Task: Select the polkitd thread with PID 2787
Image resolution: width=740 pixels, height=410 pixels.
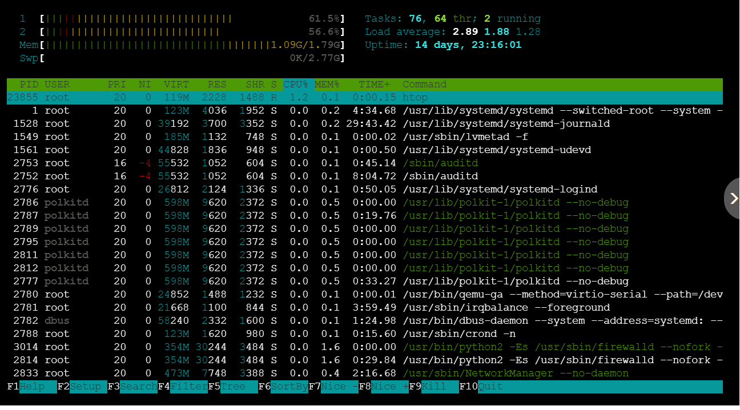Action: point(365,216)
